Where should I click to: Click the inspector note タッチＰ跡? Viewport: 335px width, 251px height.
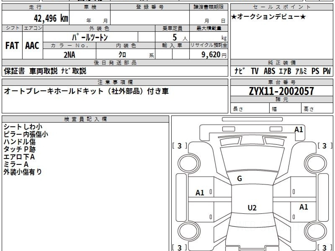(20, 149)
